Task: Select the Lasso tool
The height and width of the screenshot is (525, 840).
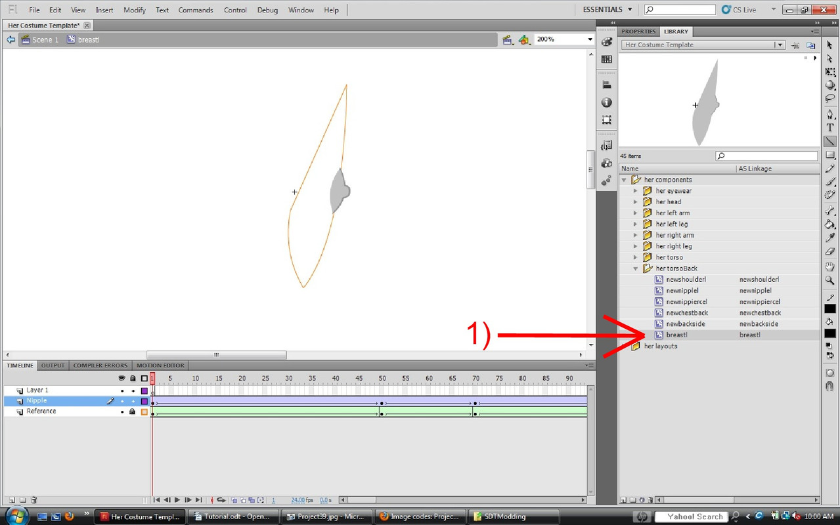Action: coord(830,99)
